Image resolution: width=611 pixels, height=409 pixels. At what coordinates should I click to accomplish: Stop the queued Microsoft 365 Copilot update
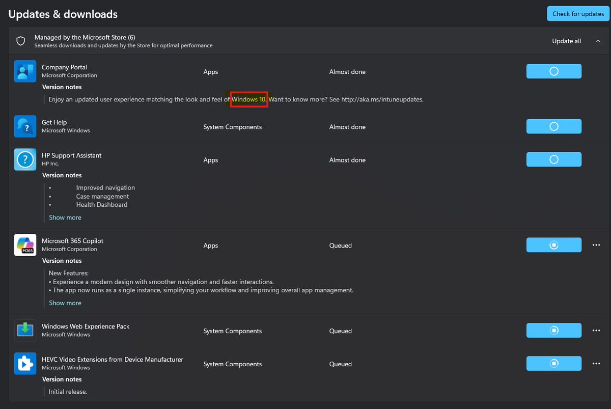(554, 245)
